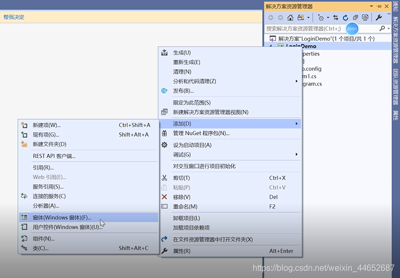The width and height of the screenshot is (400, 278).
Task: Open the window position dropdown in panel title
Action: click(371, 6)
